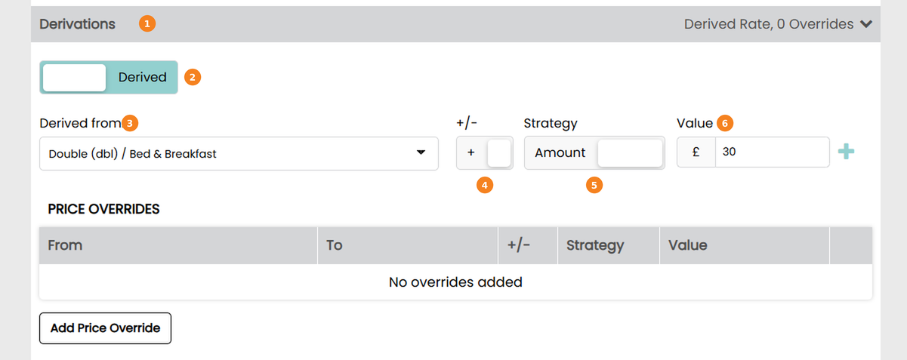Toggle the Amount strategy switch
The width and height of the screenshot is (907, 360).
point(594,152)
